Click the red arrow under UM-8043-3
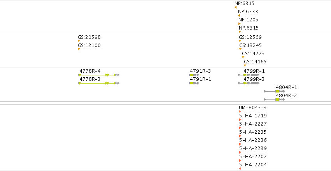 point(240,112)
